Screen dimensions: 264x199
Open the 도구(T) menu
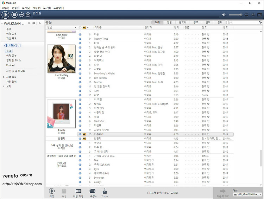point(47,8)
